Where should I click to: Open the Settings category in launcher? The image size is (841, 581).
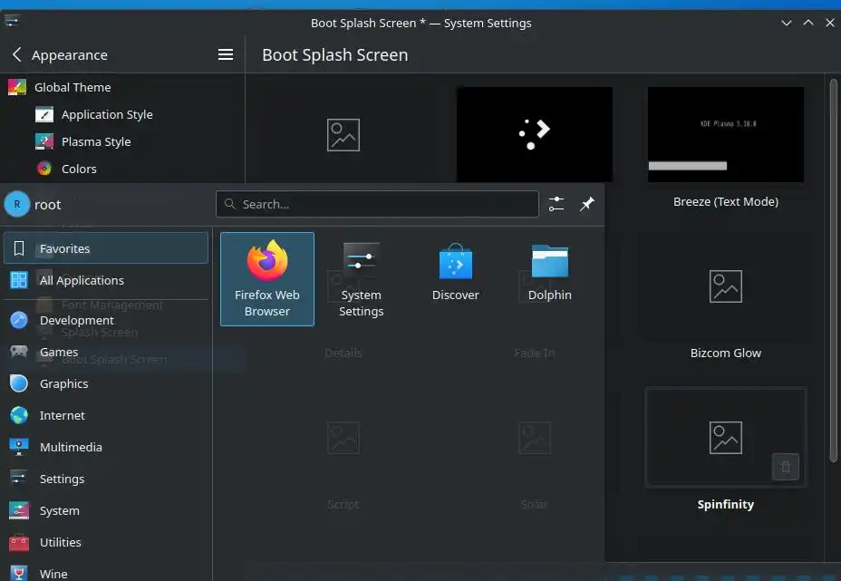pyautogui.click(x=106, y=479)
